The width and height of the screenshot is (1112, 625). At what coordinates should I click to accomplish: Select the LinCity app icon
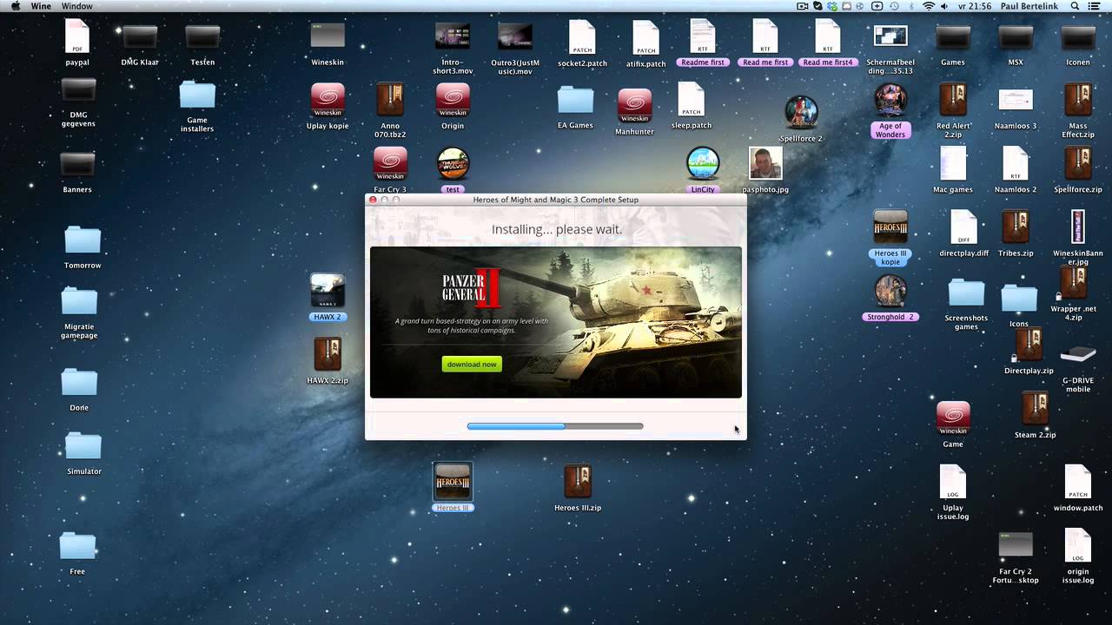(x=703, y=163)
